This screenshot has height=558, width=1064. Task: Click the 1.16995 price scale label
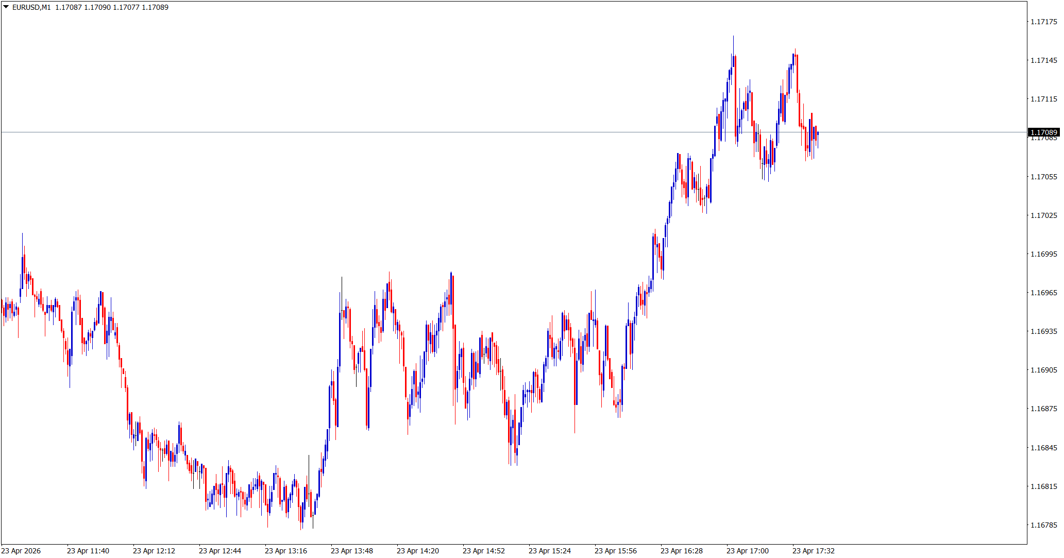[x=1043, y=254]
